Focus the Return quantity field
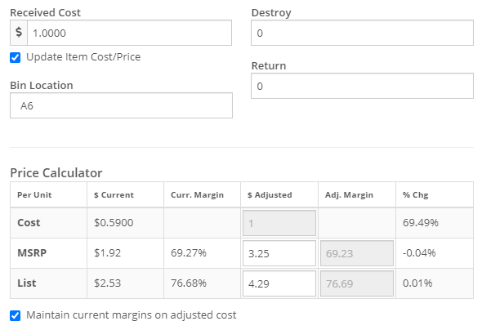 pyautogui.click(x=362, y=86)
